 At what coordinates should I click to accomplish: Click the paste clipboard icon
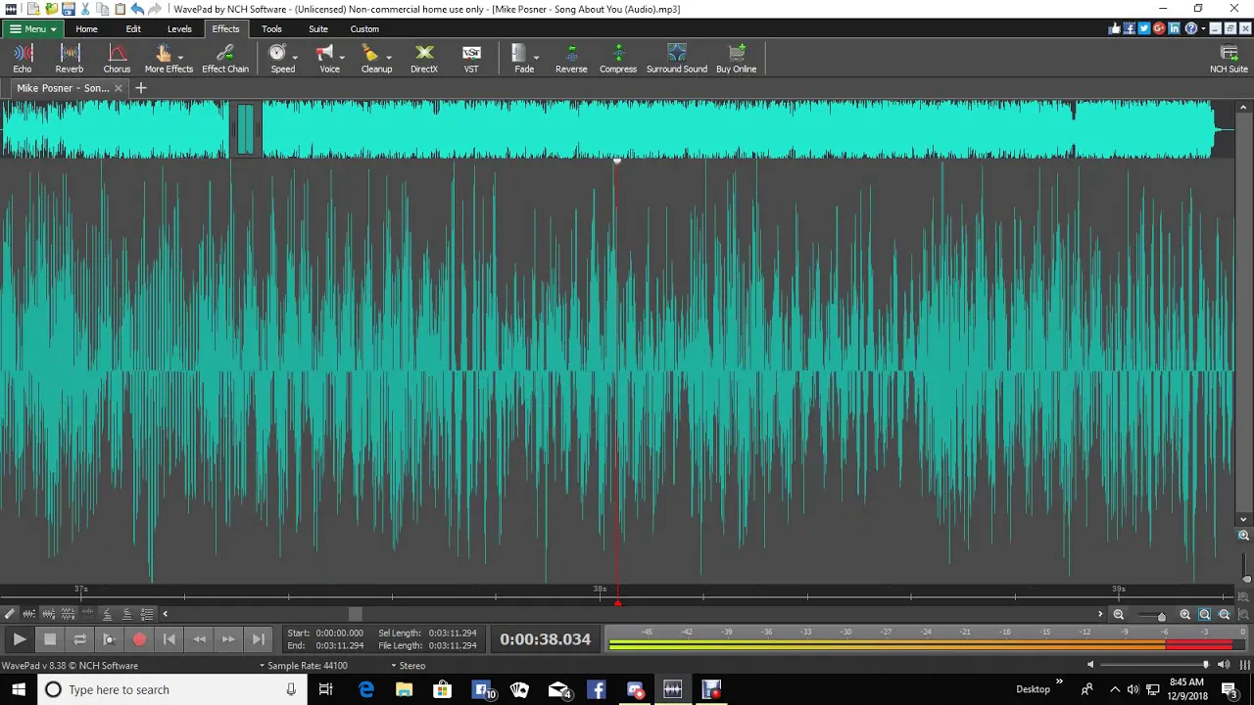120,9
